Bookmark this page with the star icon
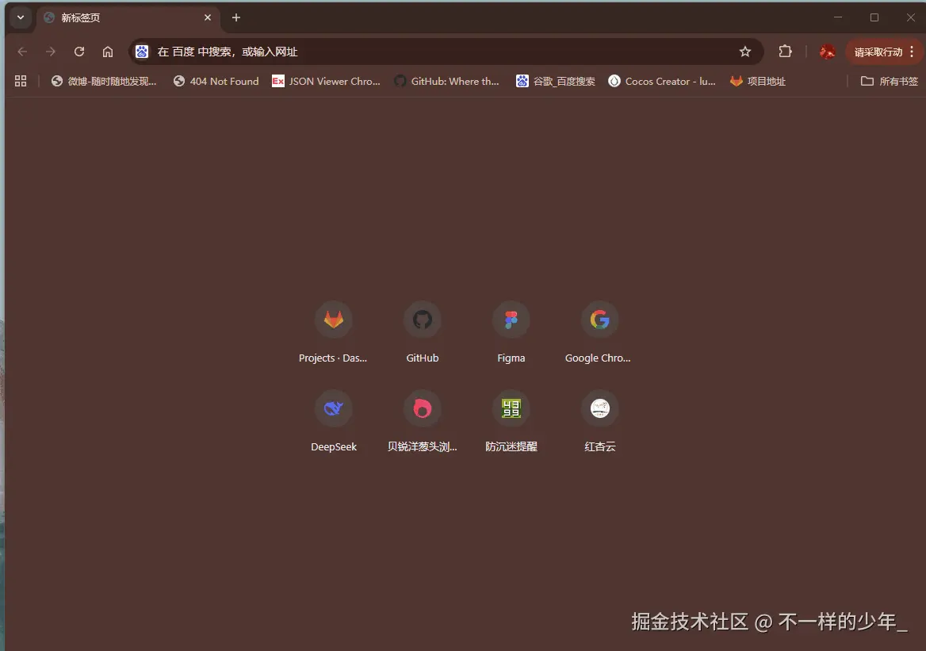This screenshot has height=651, width=926. 745,51
